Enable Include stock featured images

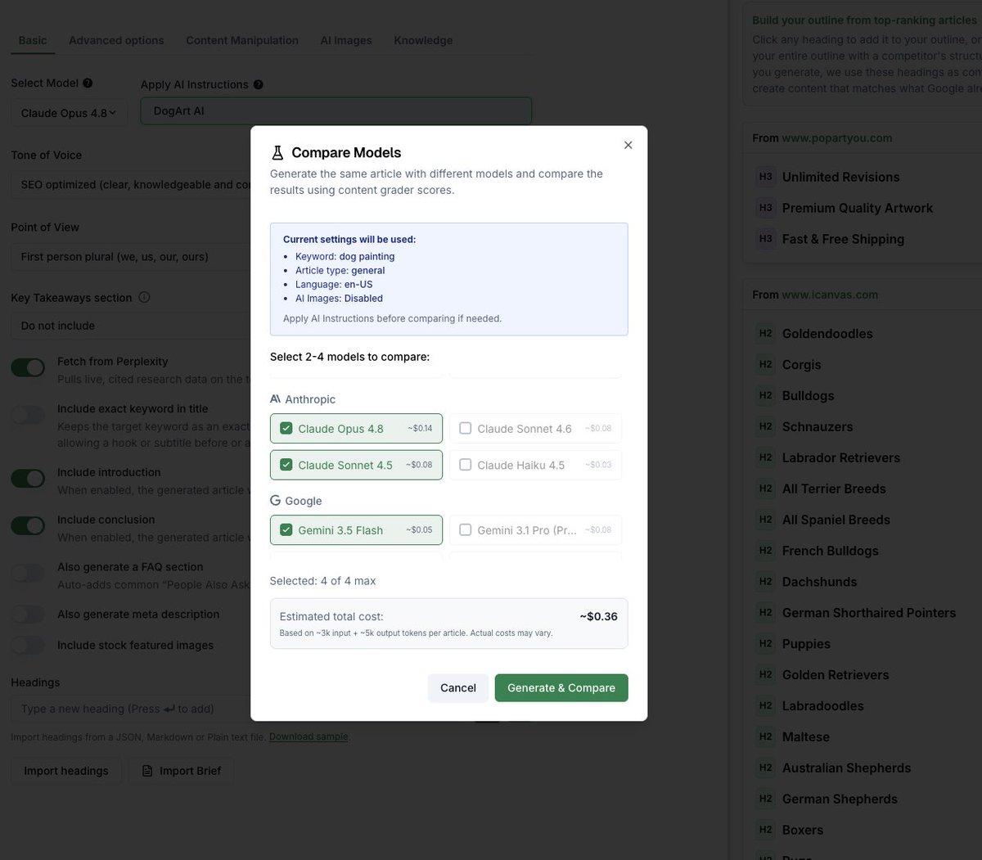coord(28,645)
